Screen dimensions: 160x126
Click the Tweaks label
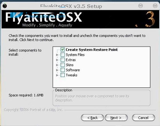(71, 75)
